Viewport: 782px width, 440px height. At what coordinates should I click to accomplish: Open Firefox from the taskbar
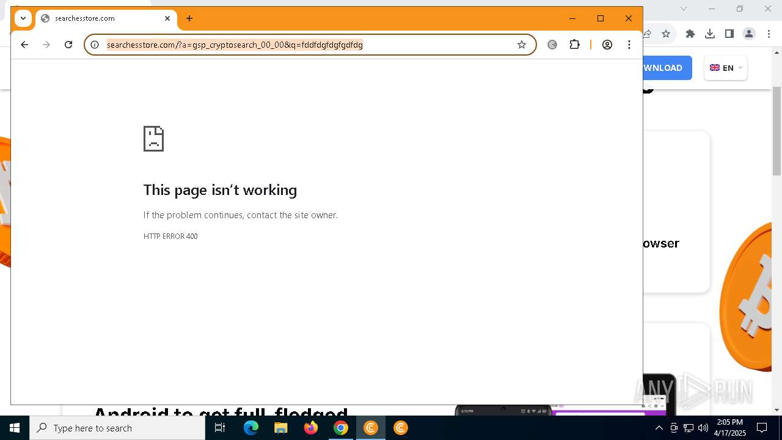coord(311,428)
